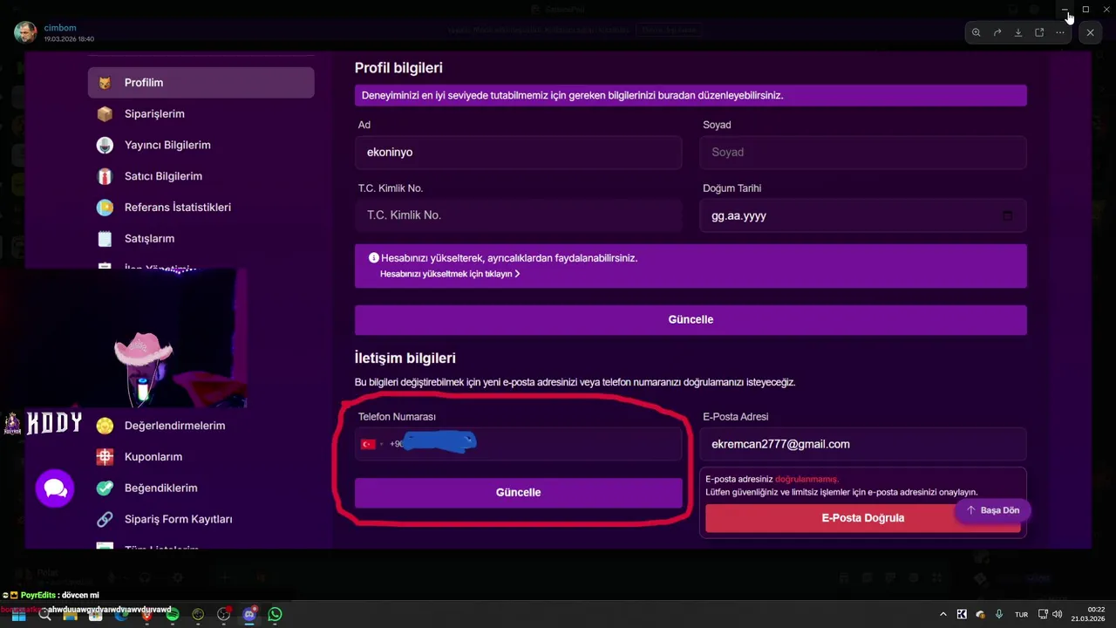Click the E-Posta Doğrula button

pyautogui.click(x=863, y=518)
